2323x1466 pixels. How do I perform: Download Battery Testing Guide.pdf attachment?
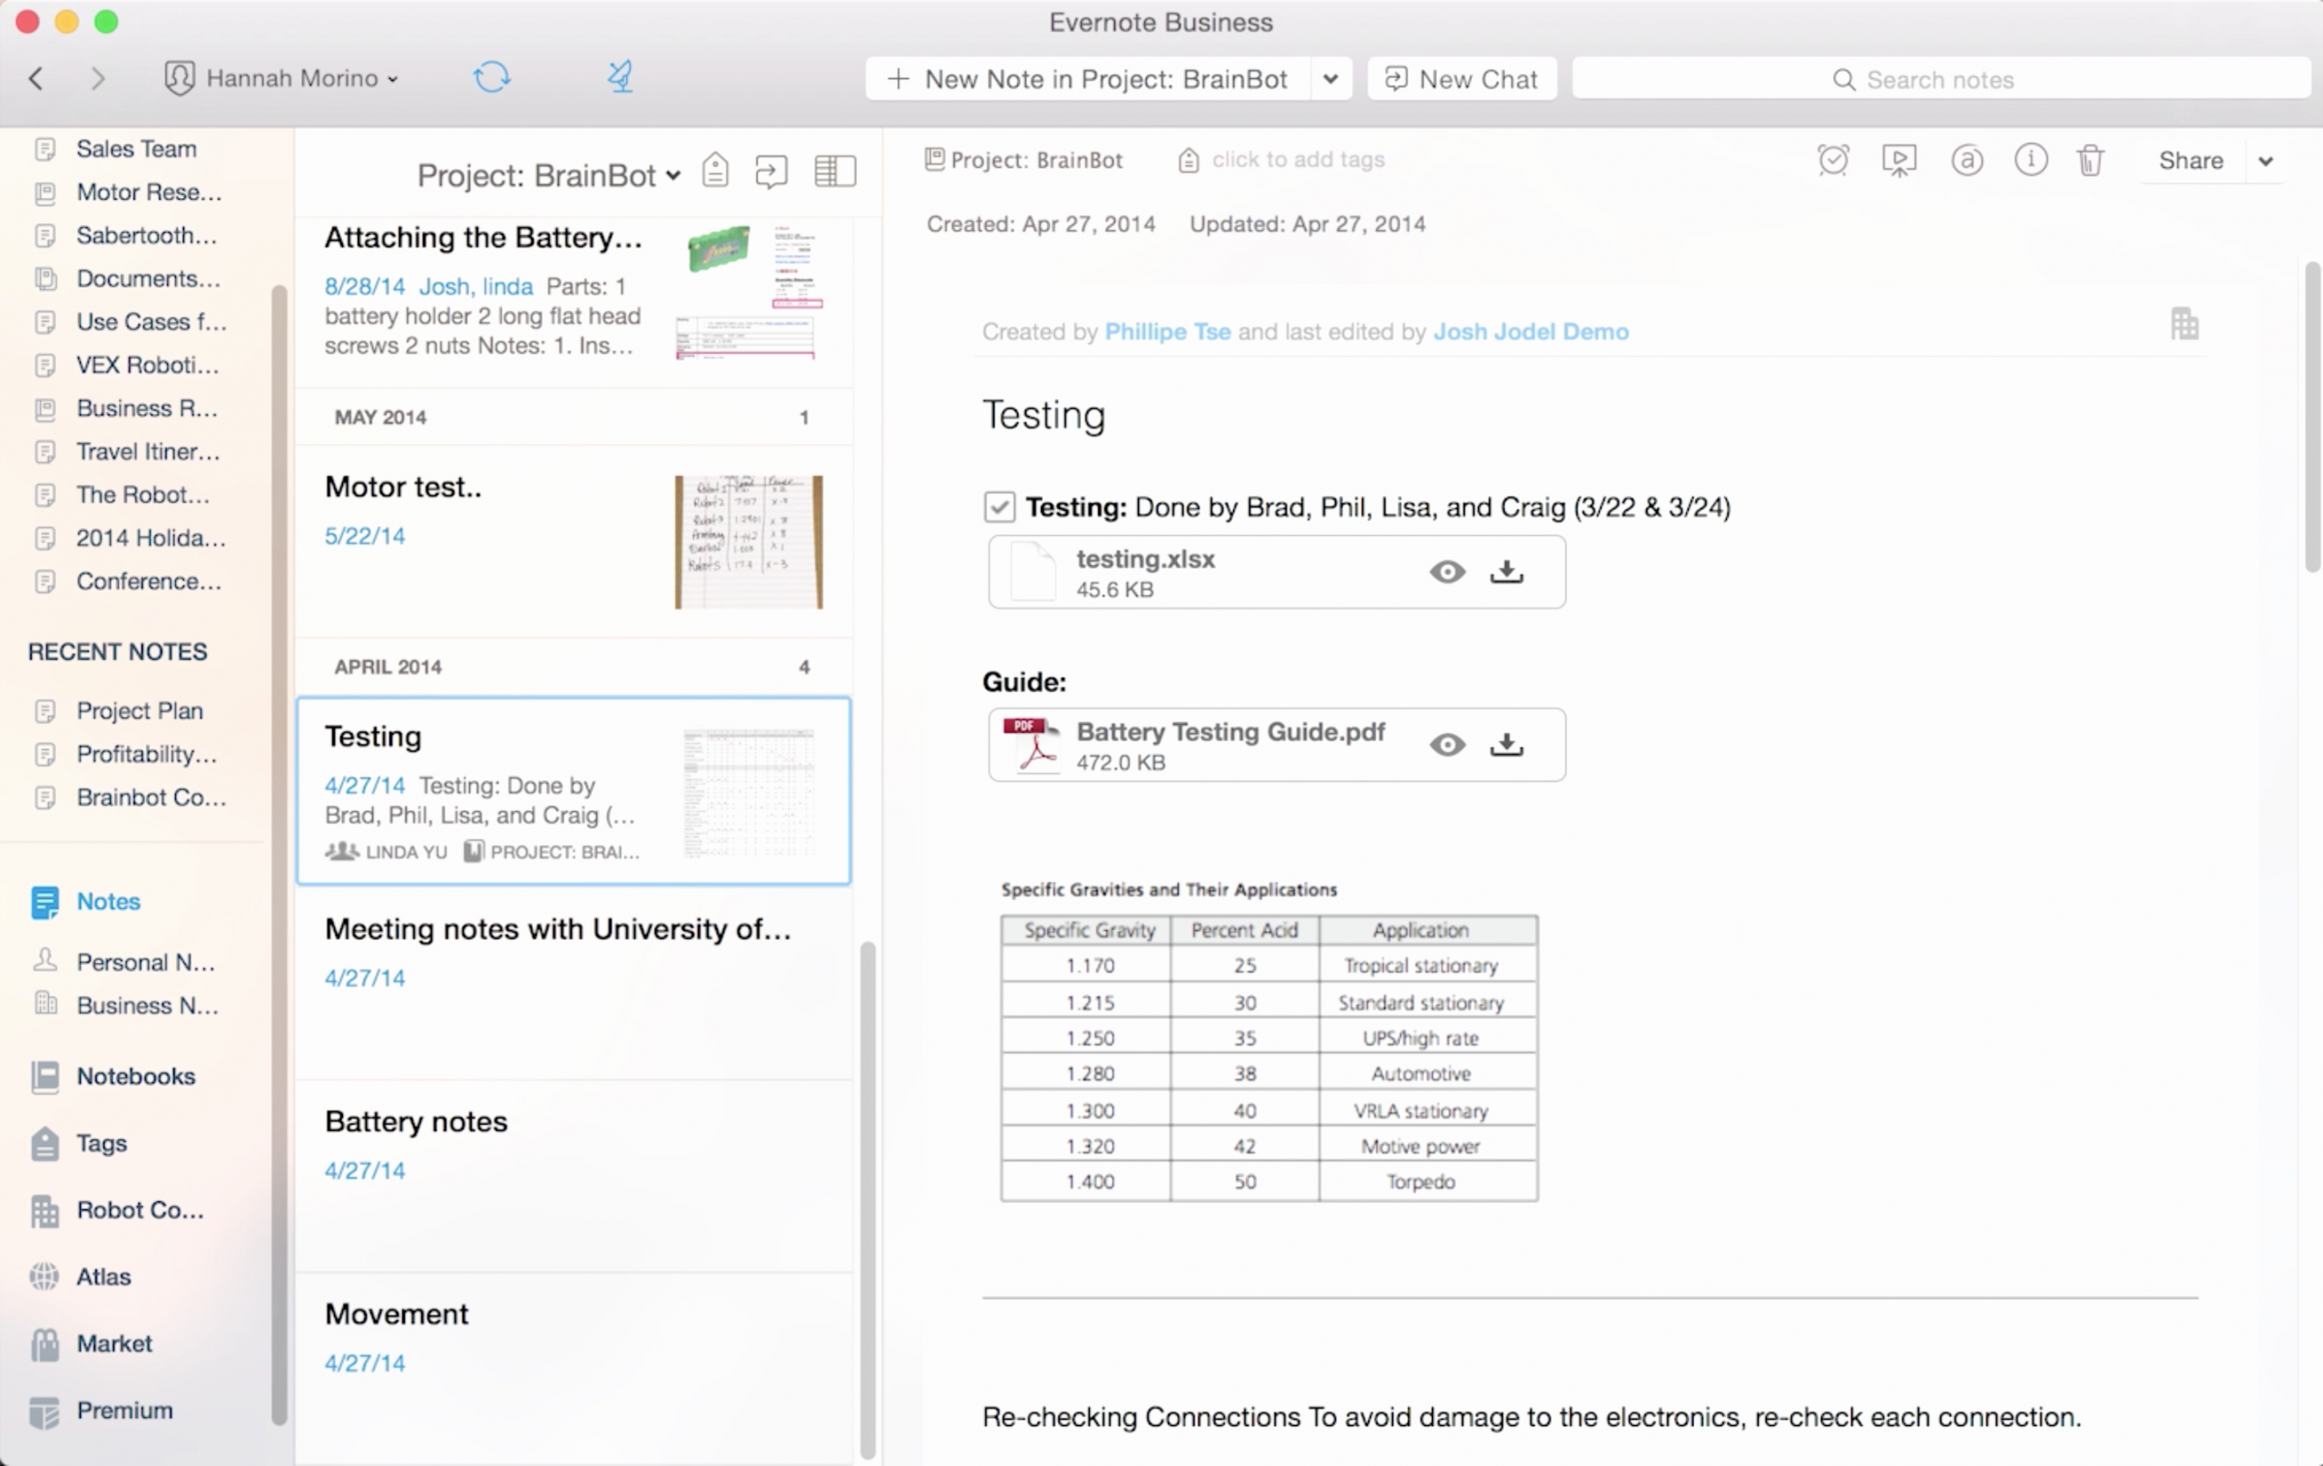pos(1506,745)
